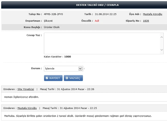Screen dimensions: 167x124
Task: Cancel using the VAZGEÇ button
Action: point(73,78)
